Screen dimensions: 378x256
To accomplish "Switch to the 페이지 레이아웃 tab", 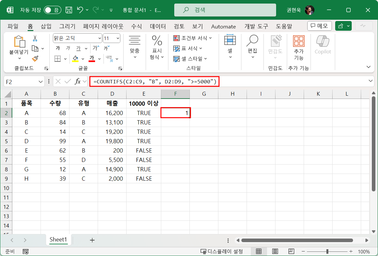I will [103, 27].
